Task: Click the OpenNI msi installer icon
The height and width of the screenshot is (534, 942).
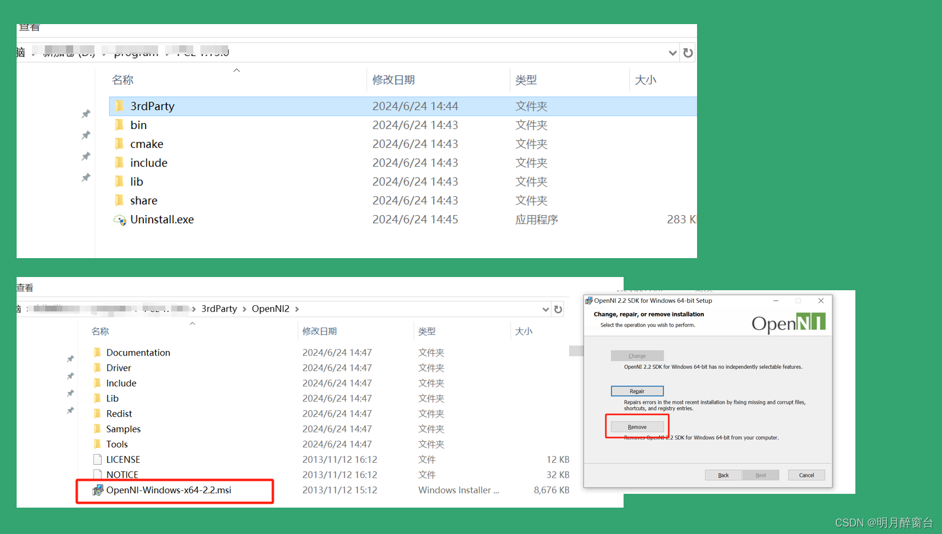Action: tap(98, 490)
